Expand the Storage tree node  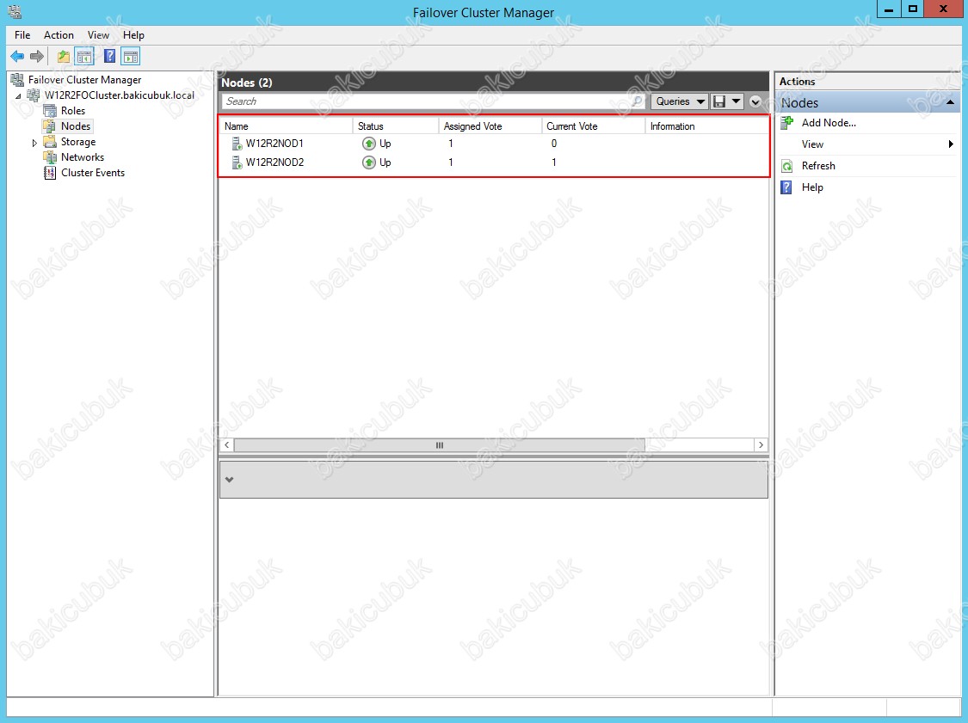34,143
